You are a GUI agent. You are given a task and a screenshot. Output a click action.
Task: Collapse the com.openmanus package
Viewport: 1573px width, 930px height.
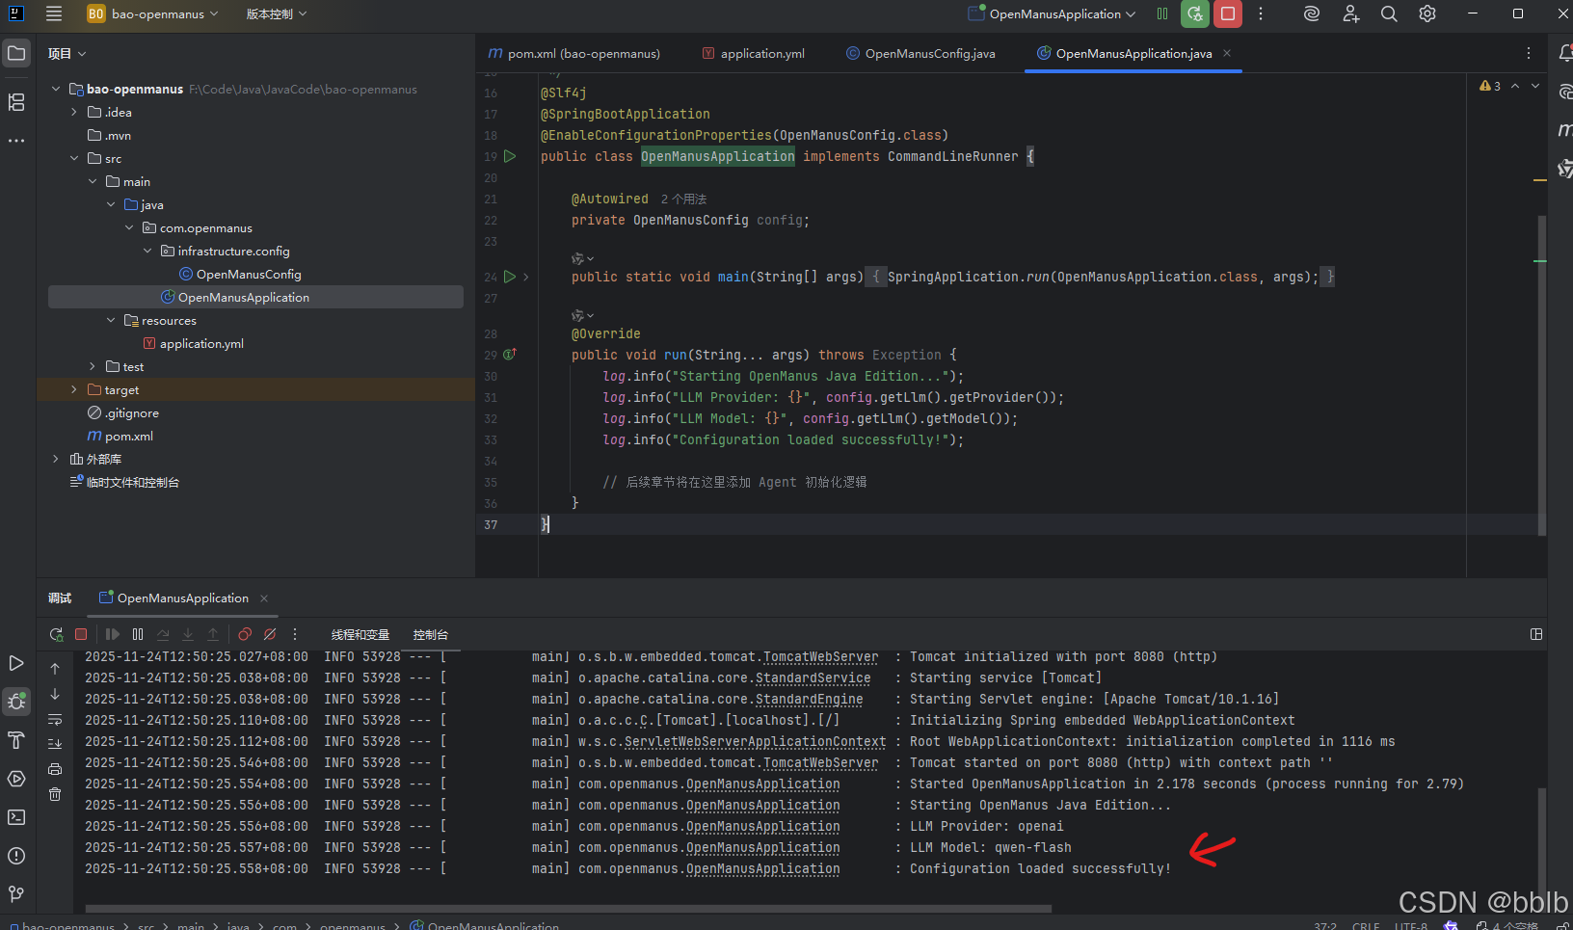129,227
